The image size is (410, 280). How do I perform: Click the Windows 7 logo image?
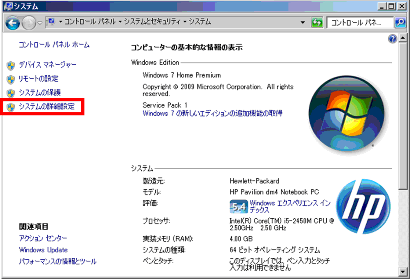346,114
